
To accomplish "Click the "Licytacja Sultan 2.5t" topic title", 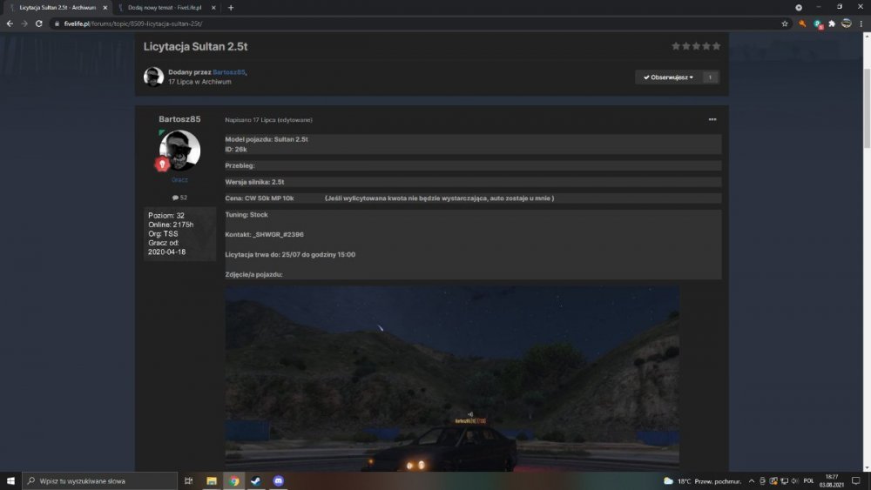I will [x=195, y=47].
